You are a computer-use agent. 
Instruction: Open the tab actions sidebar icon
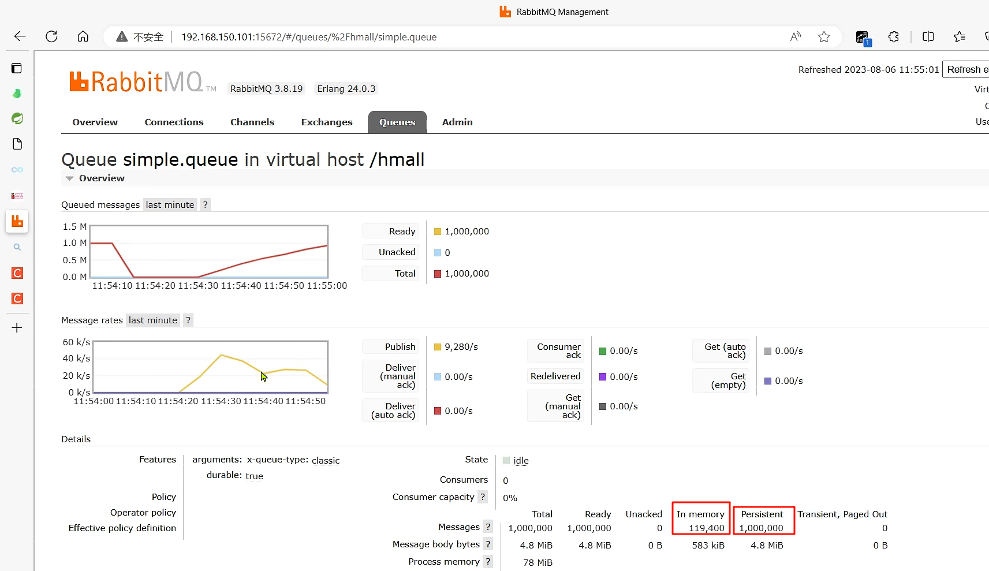tap(17, 68)
